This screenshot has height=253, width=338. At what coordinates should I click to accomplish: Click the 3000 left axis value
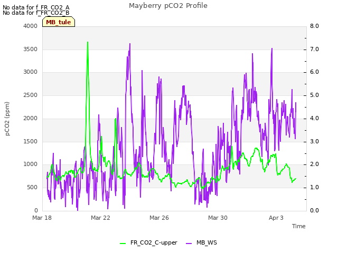[x=31, y=72]
